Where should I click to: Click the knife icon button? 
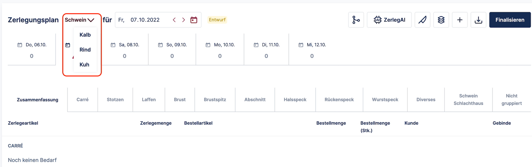(x=422, y=20)
